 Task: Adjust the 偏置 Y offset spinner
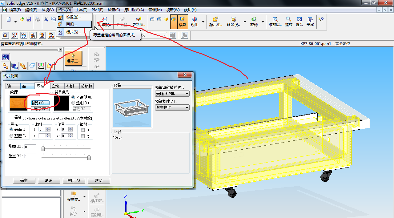[71, 136]
